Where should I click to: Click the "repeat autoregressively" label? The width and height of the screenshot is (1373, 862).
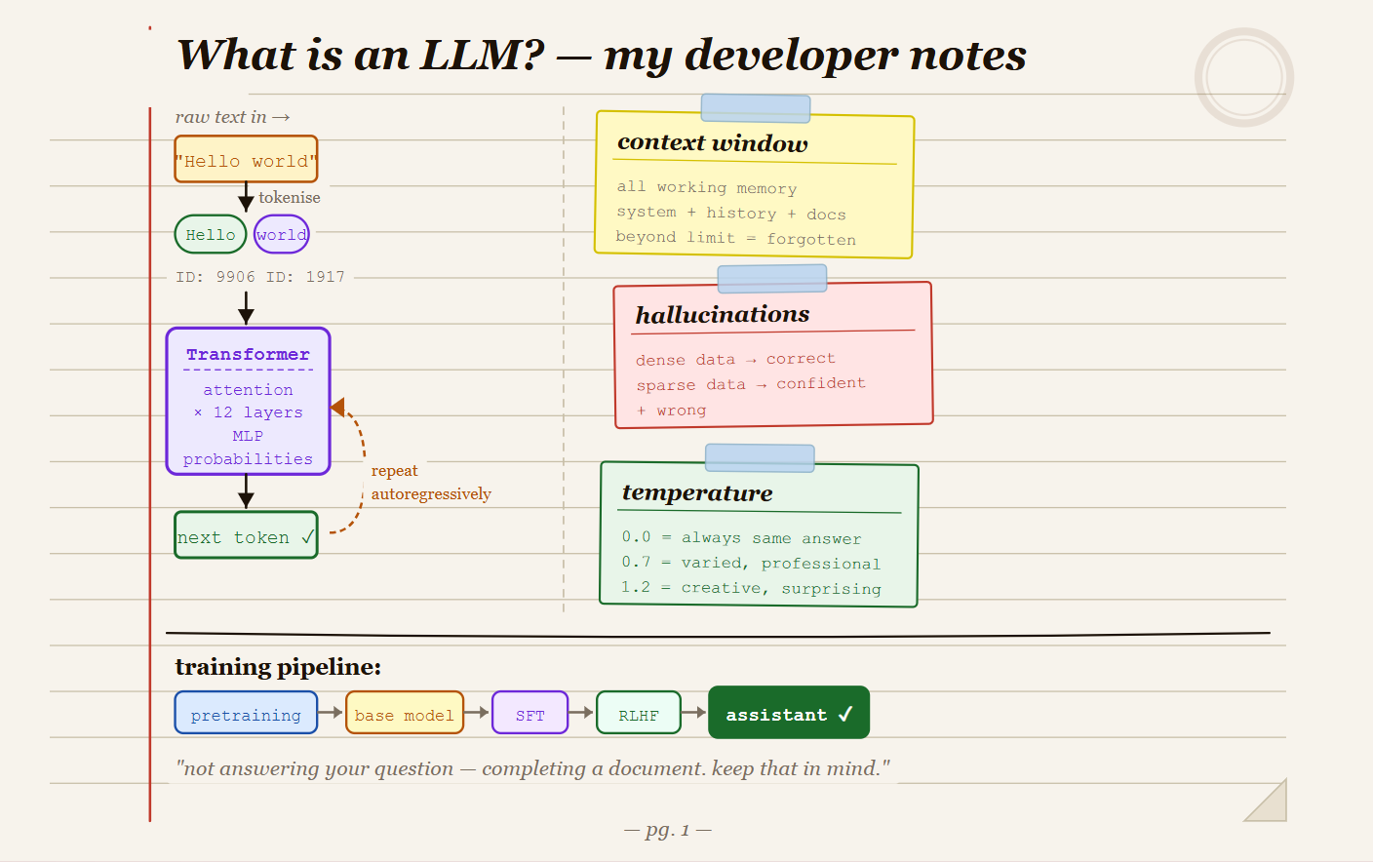430,482
